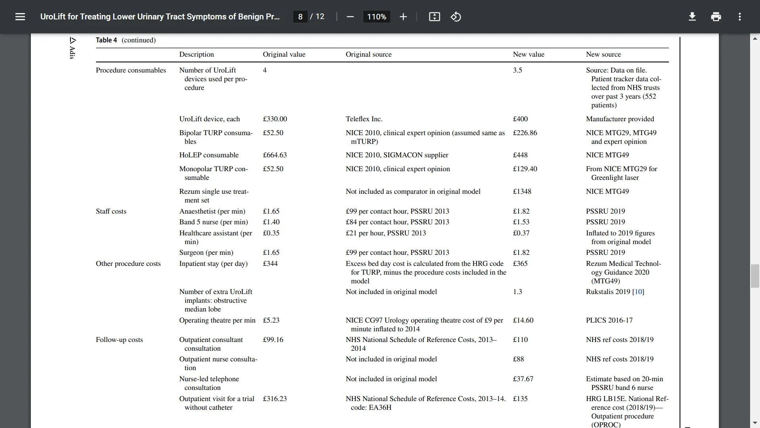Screen dimensions: 760x428
Task: Edit the 110% zoom level field
Action: click(x=376, y=17)
